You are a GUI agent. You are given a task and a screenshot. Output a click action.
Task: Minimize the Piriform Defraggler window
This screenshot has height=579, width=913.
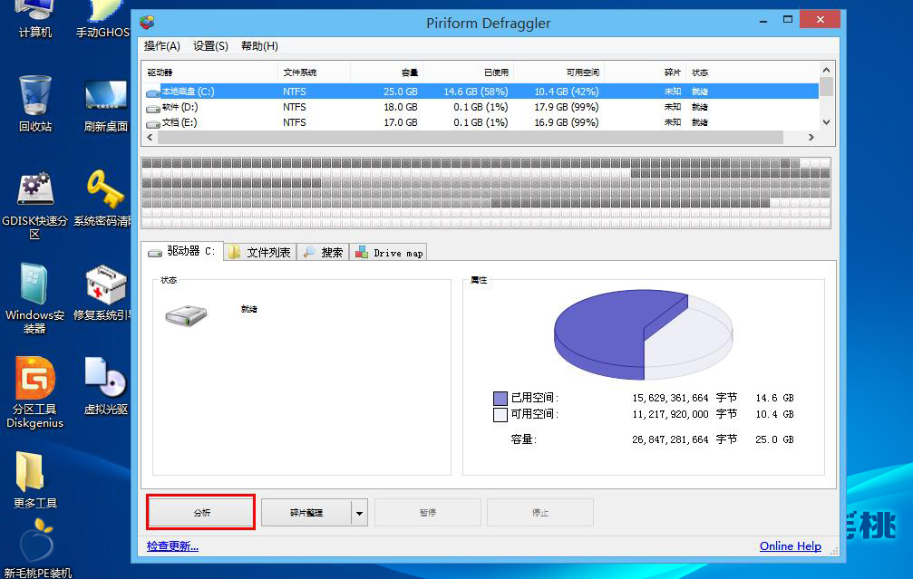click(x=762, y=20)
